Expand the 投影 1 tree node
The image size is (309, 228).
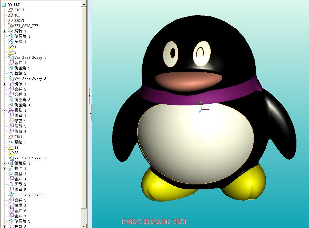coord(5,110)
